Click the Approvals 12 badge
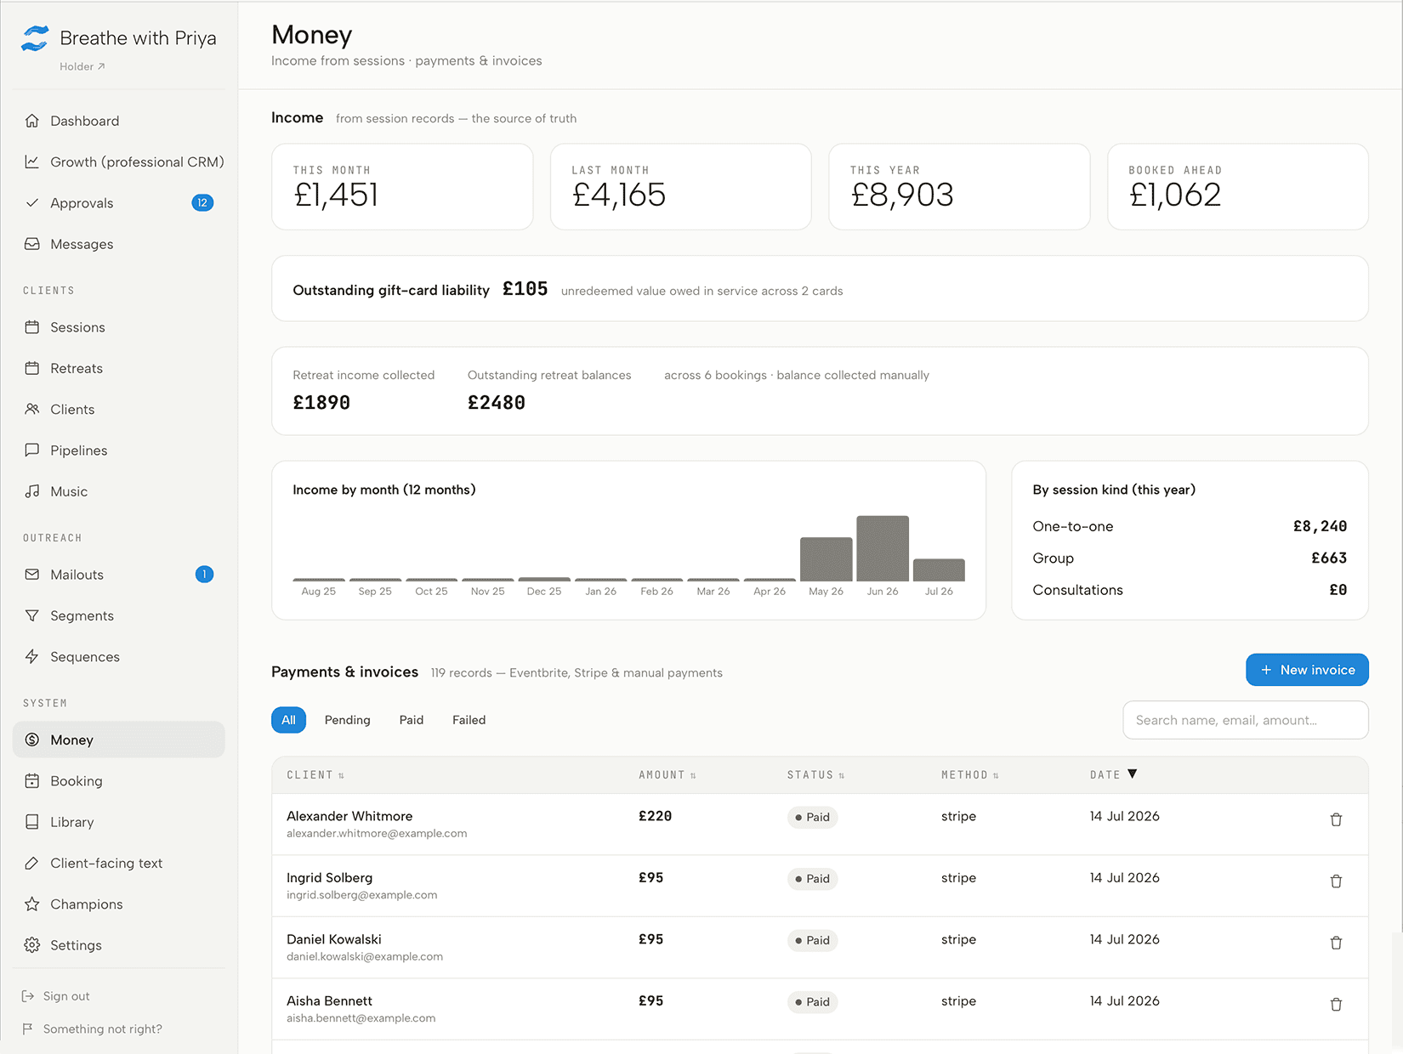Viewport: 1403px width, 1054px height. pyautogui.click(x=202, y=203)
